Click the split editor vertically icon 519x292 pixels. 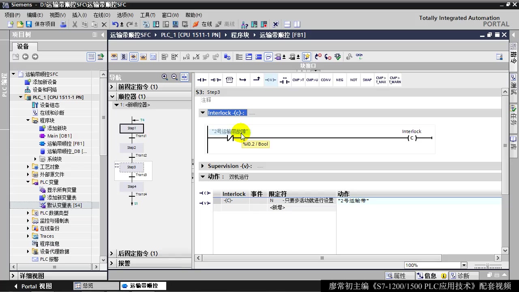tap(297, 24)
